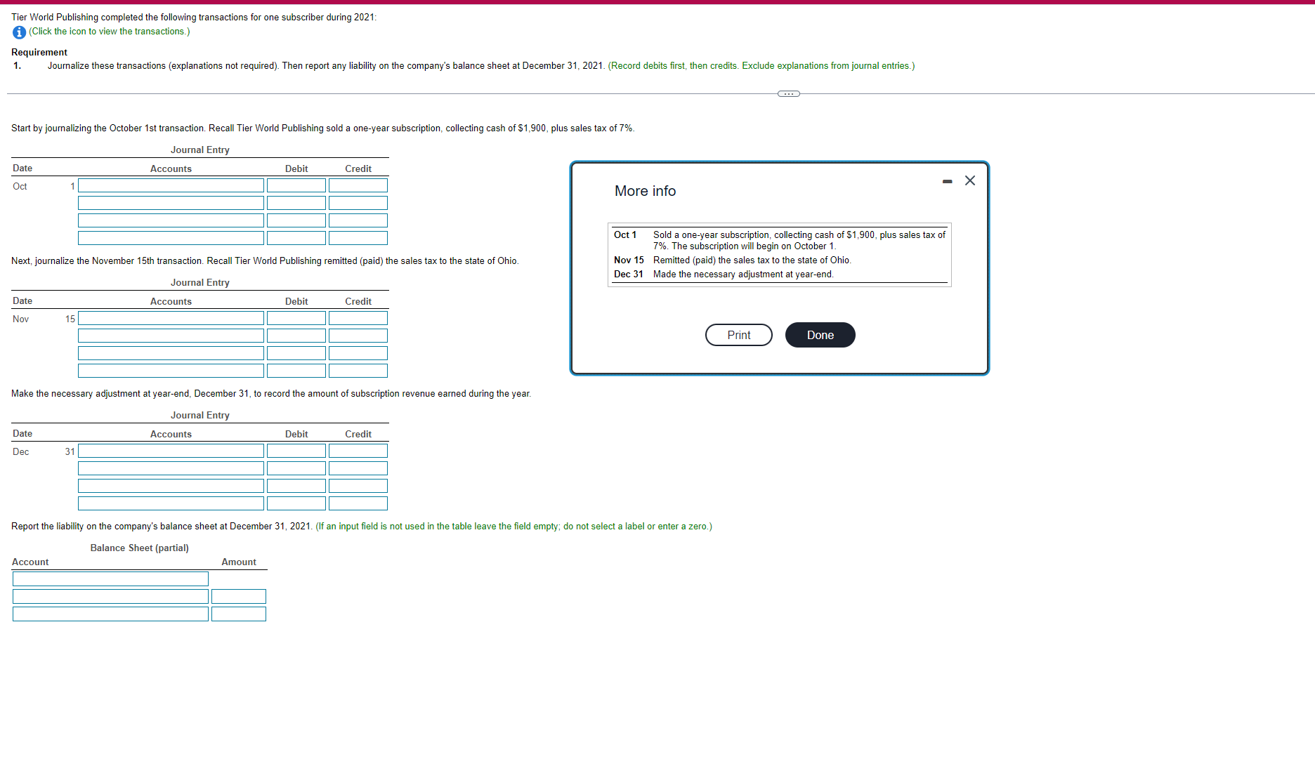Click the third Credit field of December entry
1315x780 pixels.
click(x=358, y=486)
